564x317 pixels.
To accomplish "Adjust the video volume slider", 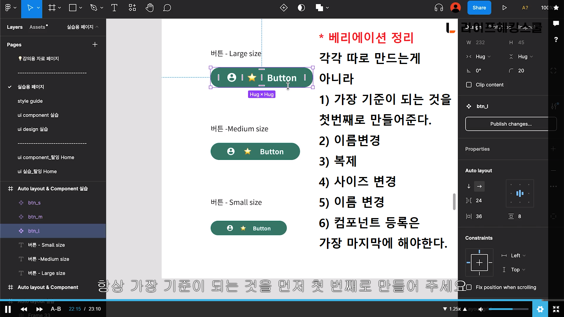I will (x=508, y=309).
